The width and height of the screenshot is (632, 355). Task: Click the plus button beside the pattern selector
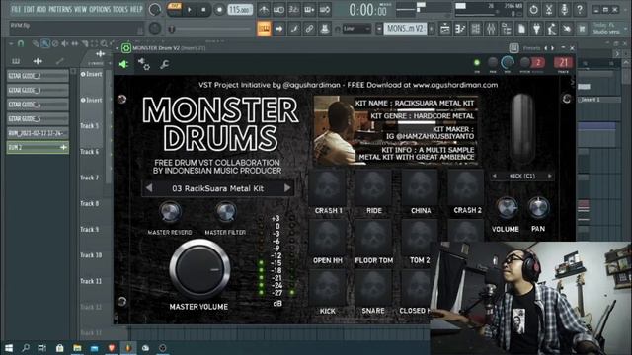(x=432, y=29)
